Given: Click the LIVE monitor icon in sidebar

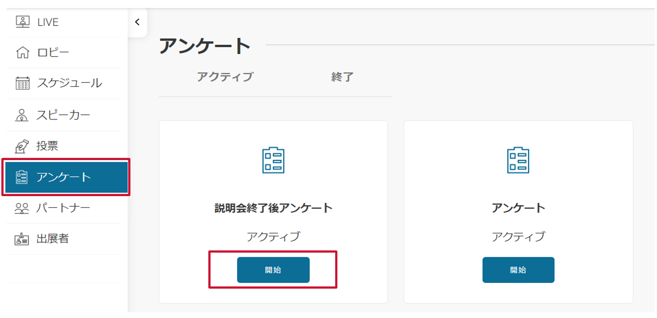Looking at the screenshot, I should 22,22.
